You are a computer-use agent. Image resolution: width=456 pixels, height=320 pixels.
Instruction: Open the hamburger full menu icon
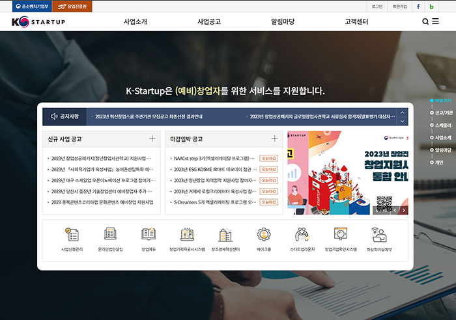coord(435,21)
